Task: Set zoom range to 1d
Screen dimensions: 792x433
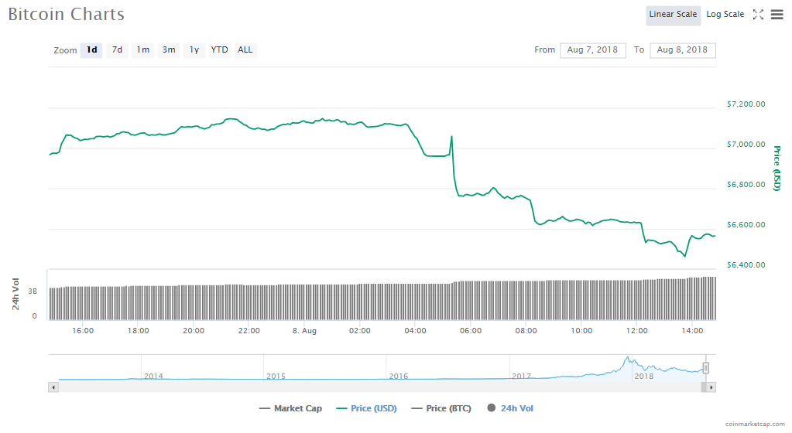Action: point(91,50)
